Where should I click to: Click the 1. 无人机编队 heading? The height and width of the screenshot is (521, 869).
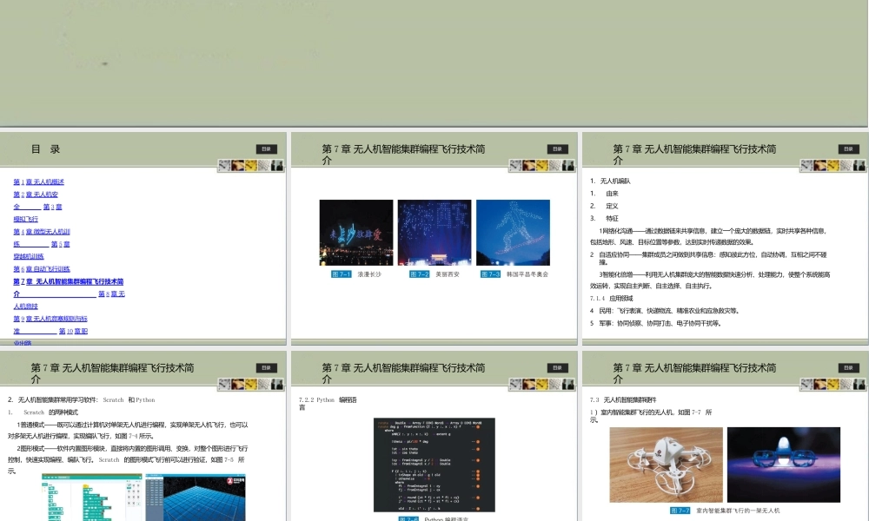[610, 181]
